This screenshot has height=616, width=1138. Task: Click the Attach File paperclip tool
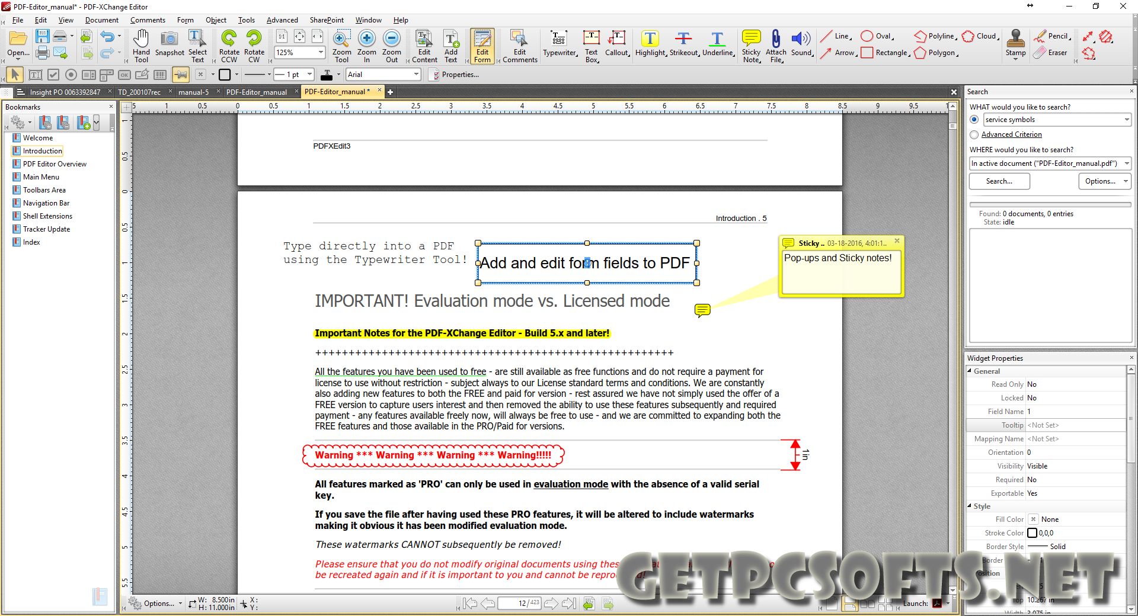click(x=776, y=46)
